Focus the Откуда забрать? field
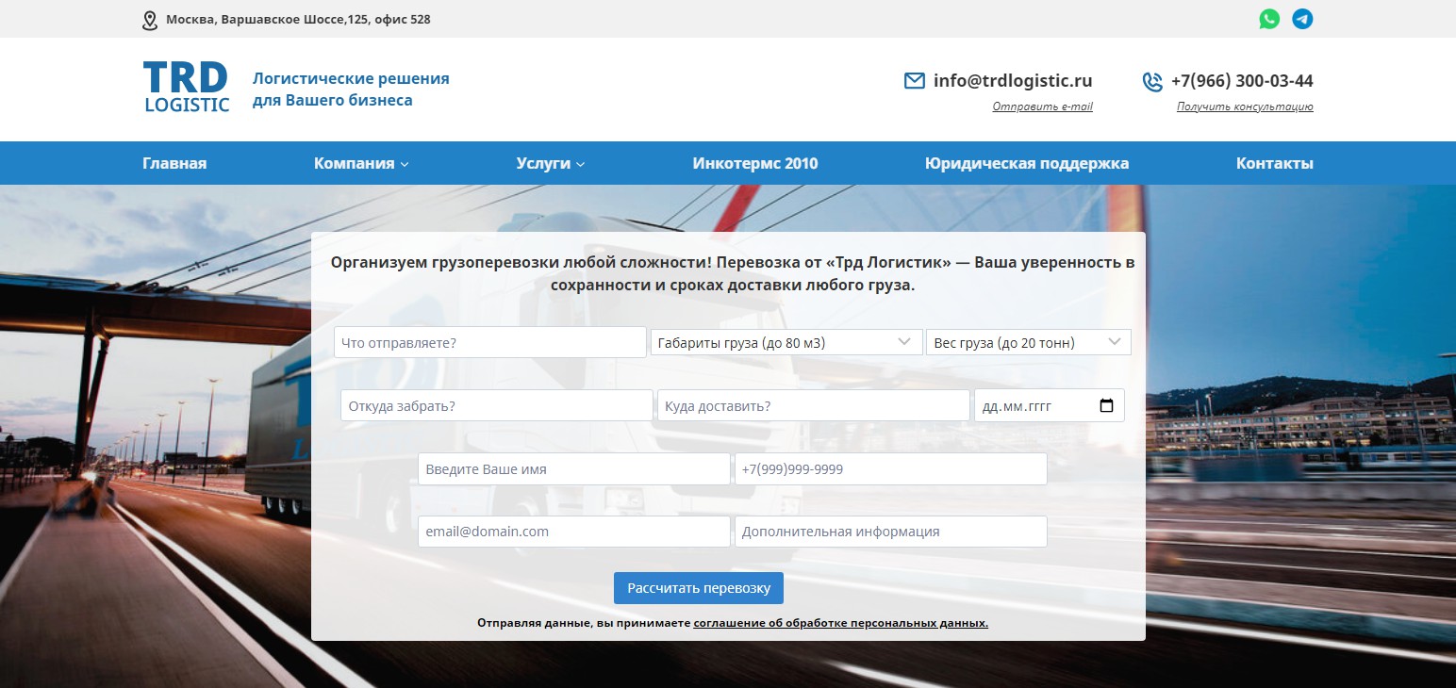The image size is (1456, 688). [497, 405]
